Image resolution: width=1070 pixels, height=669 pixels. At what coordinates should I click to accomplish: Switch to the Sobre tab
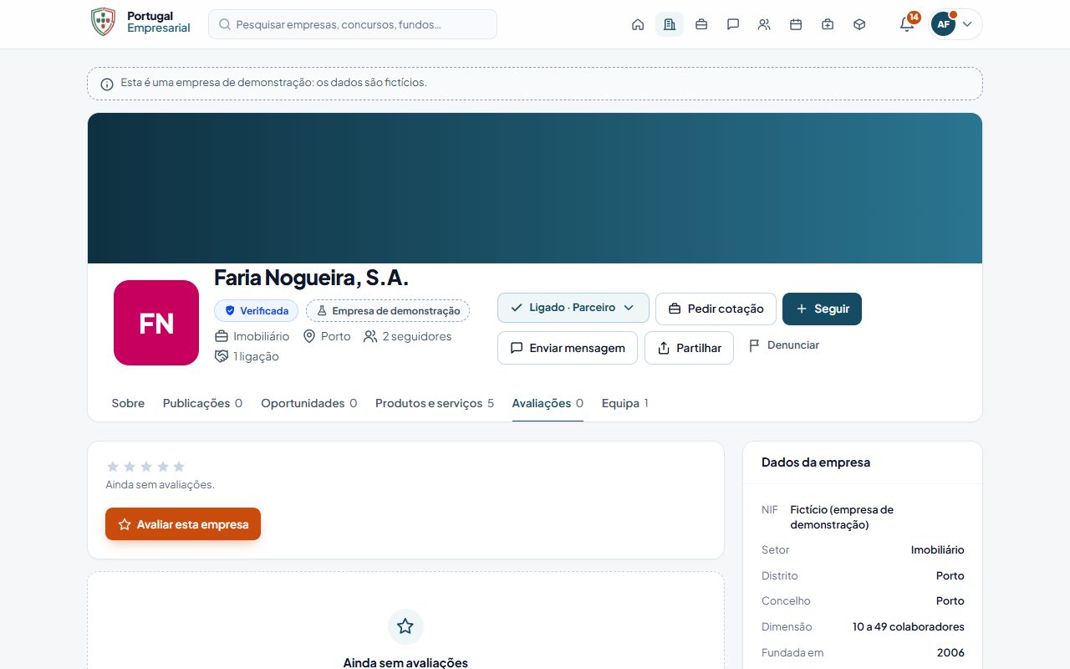point(128,403)
